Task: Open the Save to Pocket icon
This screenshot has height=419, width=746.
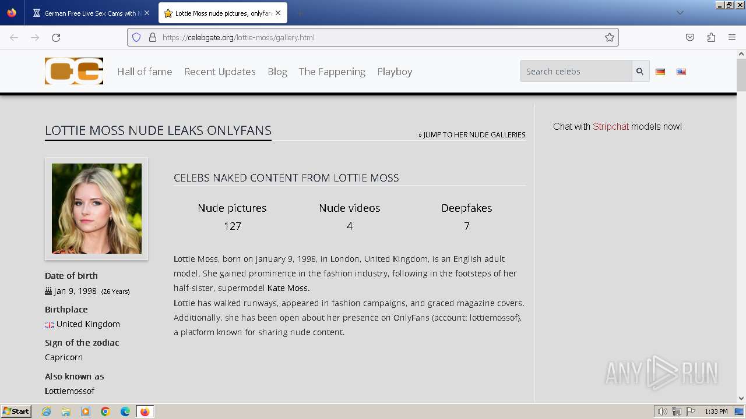Action: [690, 37]
